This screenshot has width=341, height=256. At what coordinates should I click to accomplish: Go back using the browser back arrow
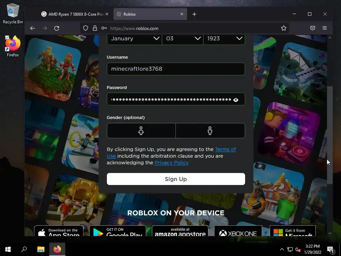point(33,28)
